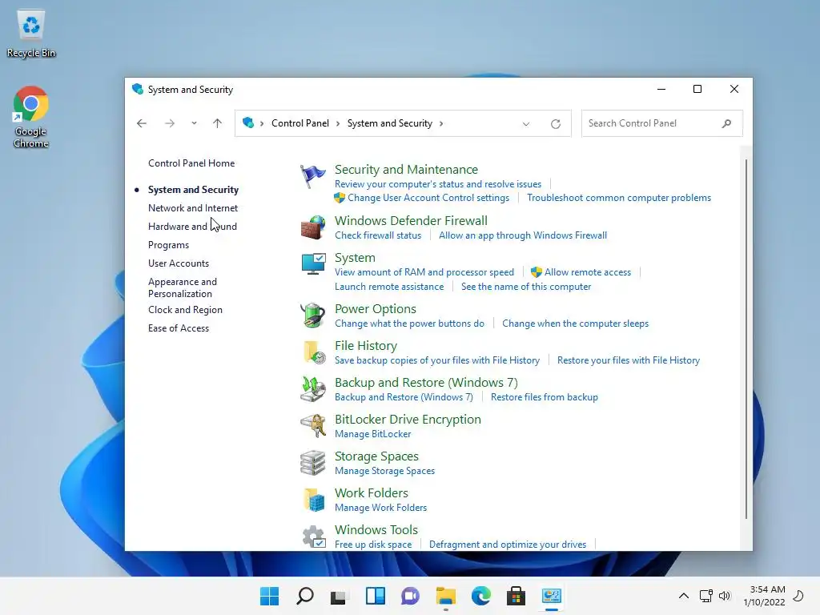820x615 pixels.
Task: Open the Windows Defender Firewall brick wall icon
Action: point(313,227)
